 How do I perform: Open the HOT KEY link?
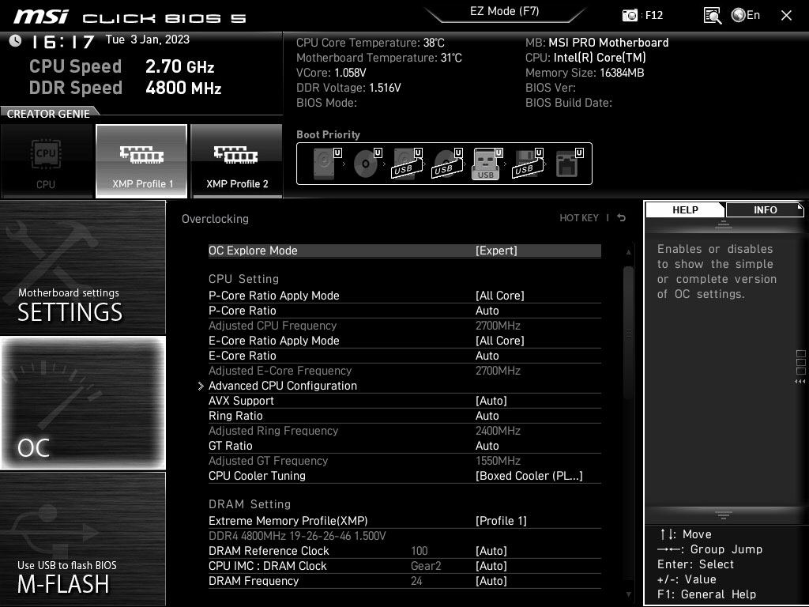click(579, 217)
